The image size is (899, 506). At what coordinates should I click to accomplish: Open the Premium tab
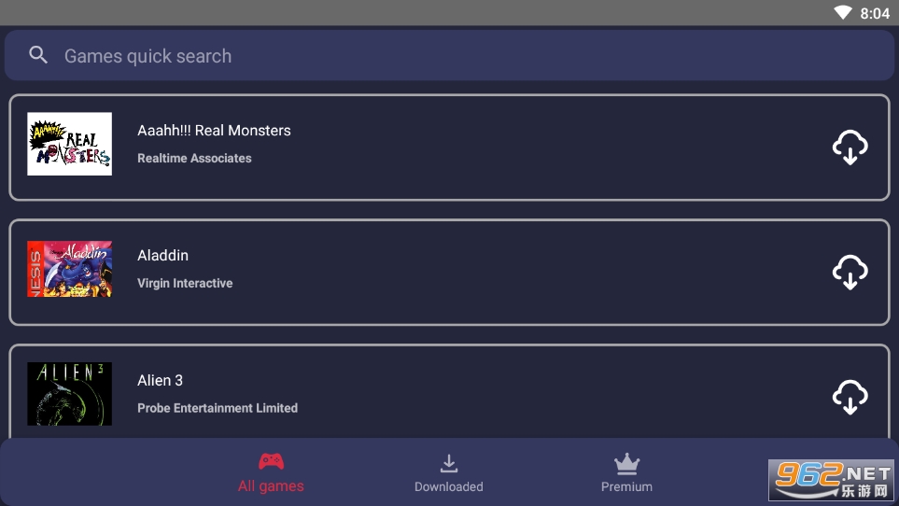(x=626, y=473)
